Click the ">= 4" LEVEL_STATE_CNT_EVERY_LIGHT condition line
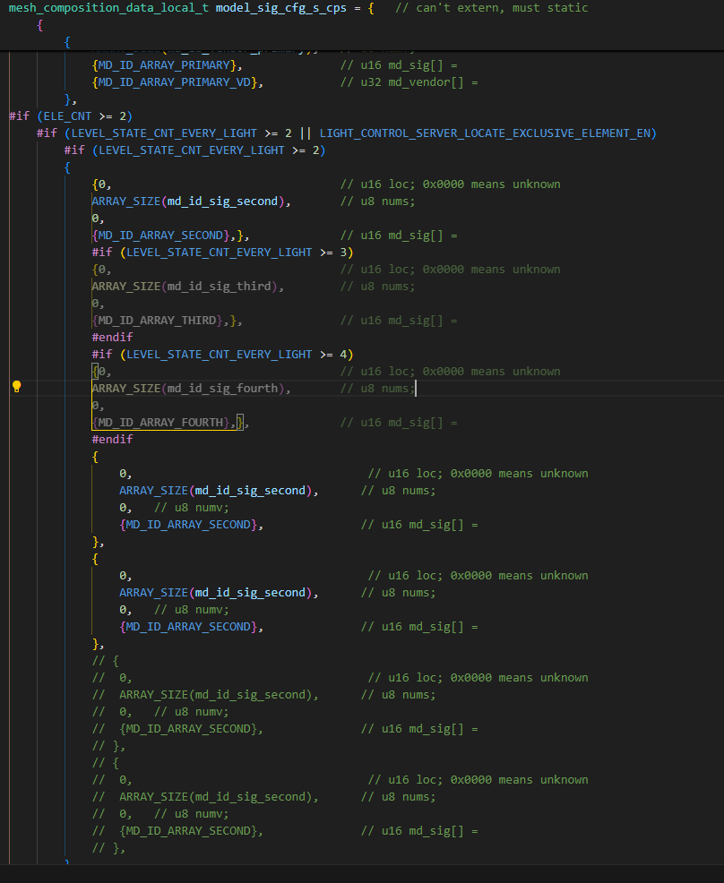This screenshot has width=724, height=883. (x=222, y=355)
